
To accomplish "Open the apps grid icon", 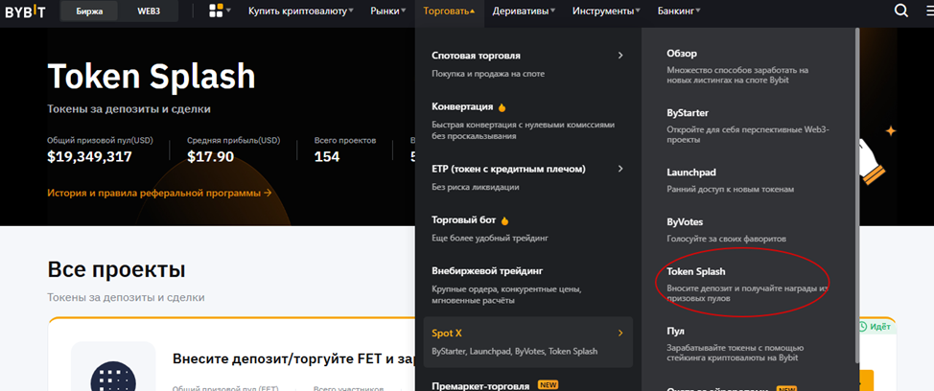I will (x=216, y=11).
